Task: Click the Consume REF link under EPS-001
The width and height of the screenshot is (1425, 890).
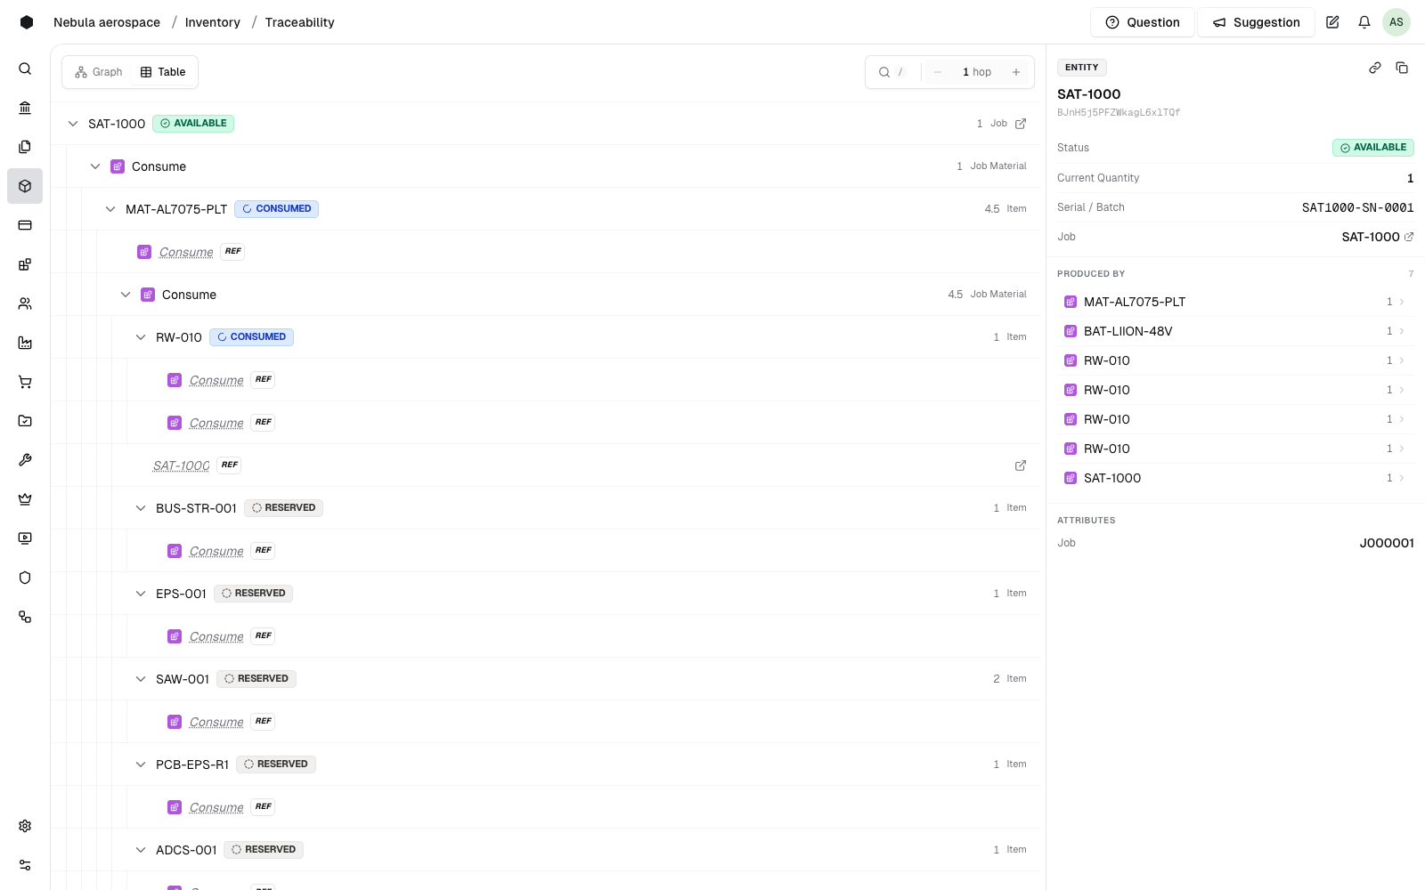Action: (216, 636)
